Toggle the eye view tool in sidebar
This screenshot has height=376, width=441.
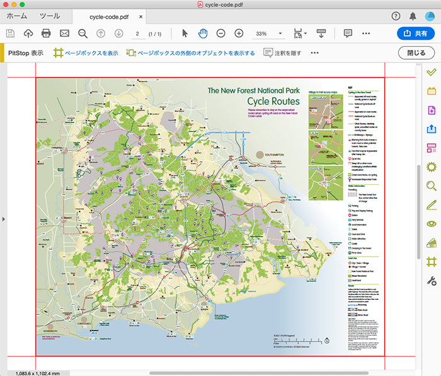(x=432, y=224)
